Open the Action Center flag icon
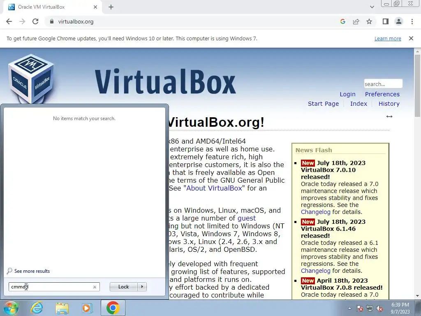421x316 pixels. pyautogui.click(x=360, y=308)
